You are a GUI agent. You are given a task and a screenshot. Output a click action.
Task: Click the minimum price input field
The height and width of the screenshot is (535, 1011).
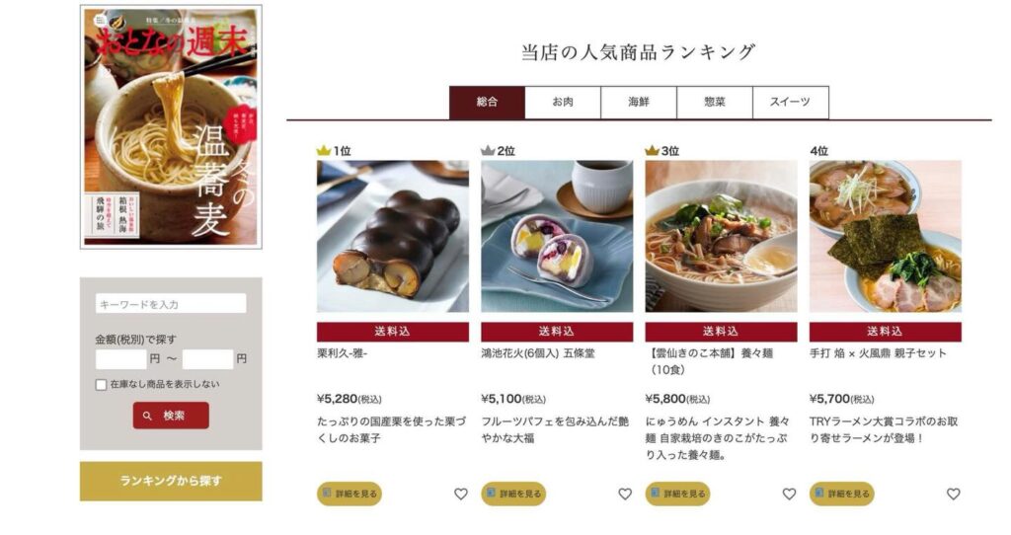point(121,359)
